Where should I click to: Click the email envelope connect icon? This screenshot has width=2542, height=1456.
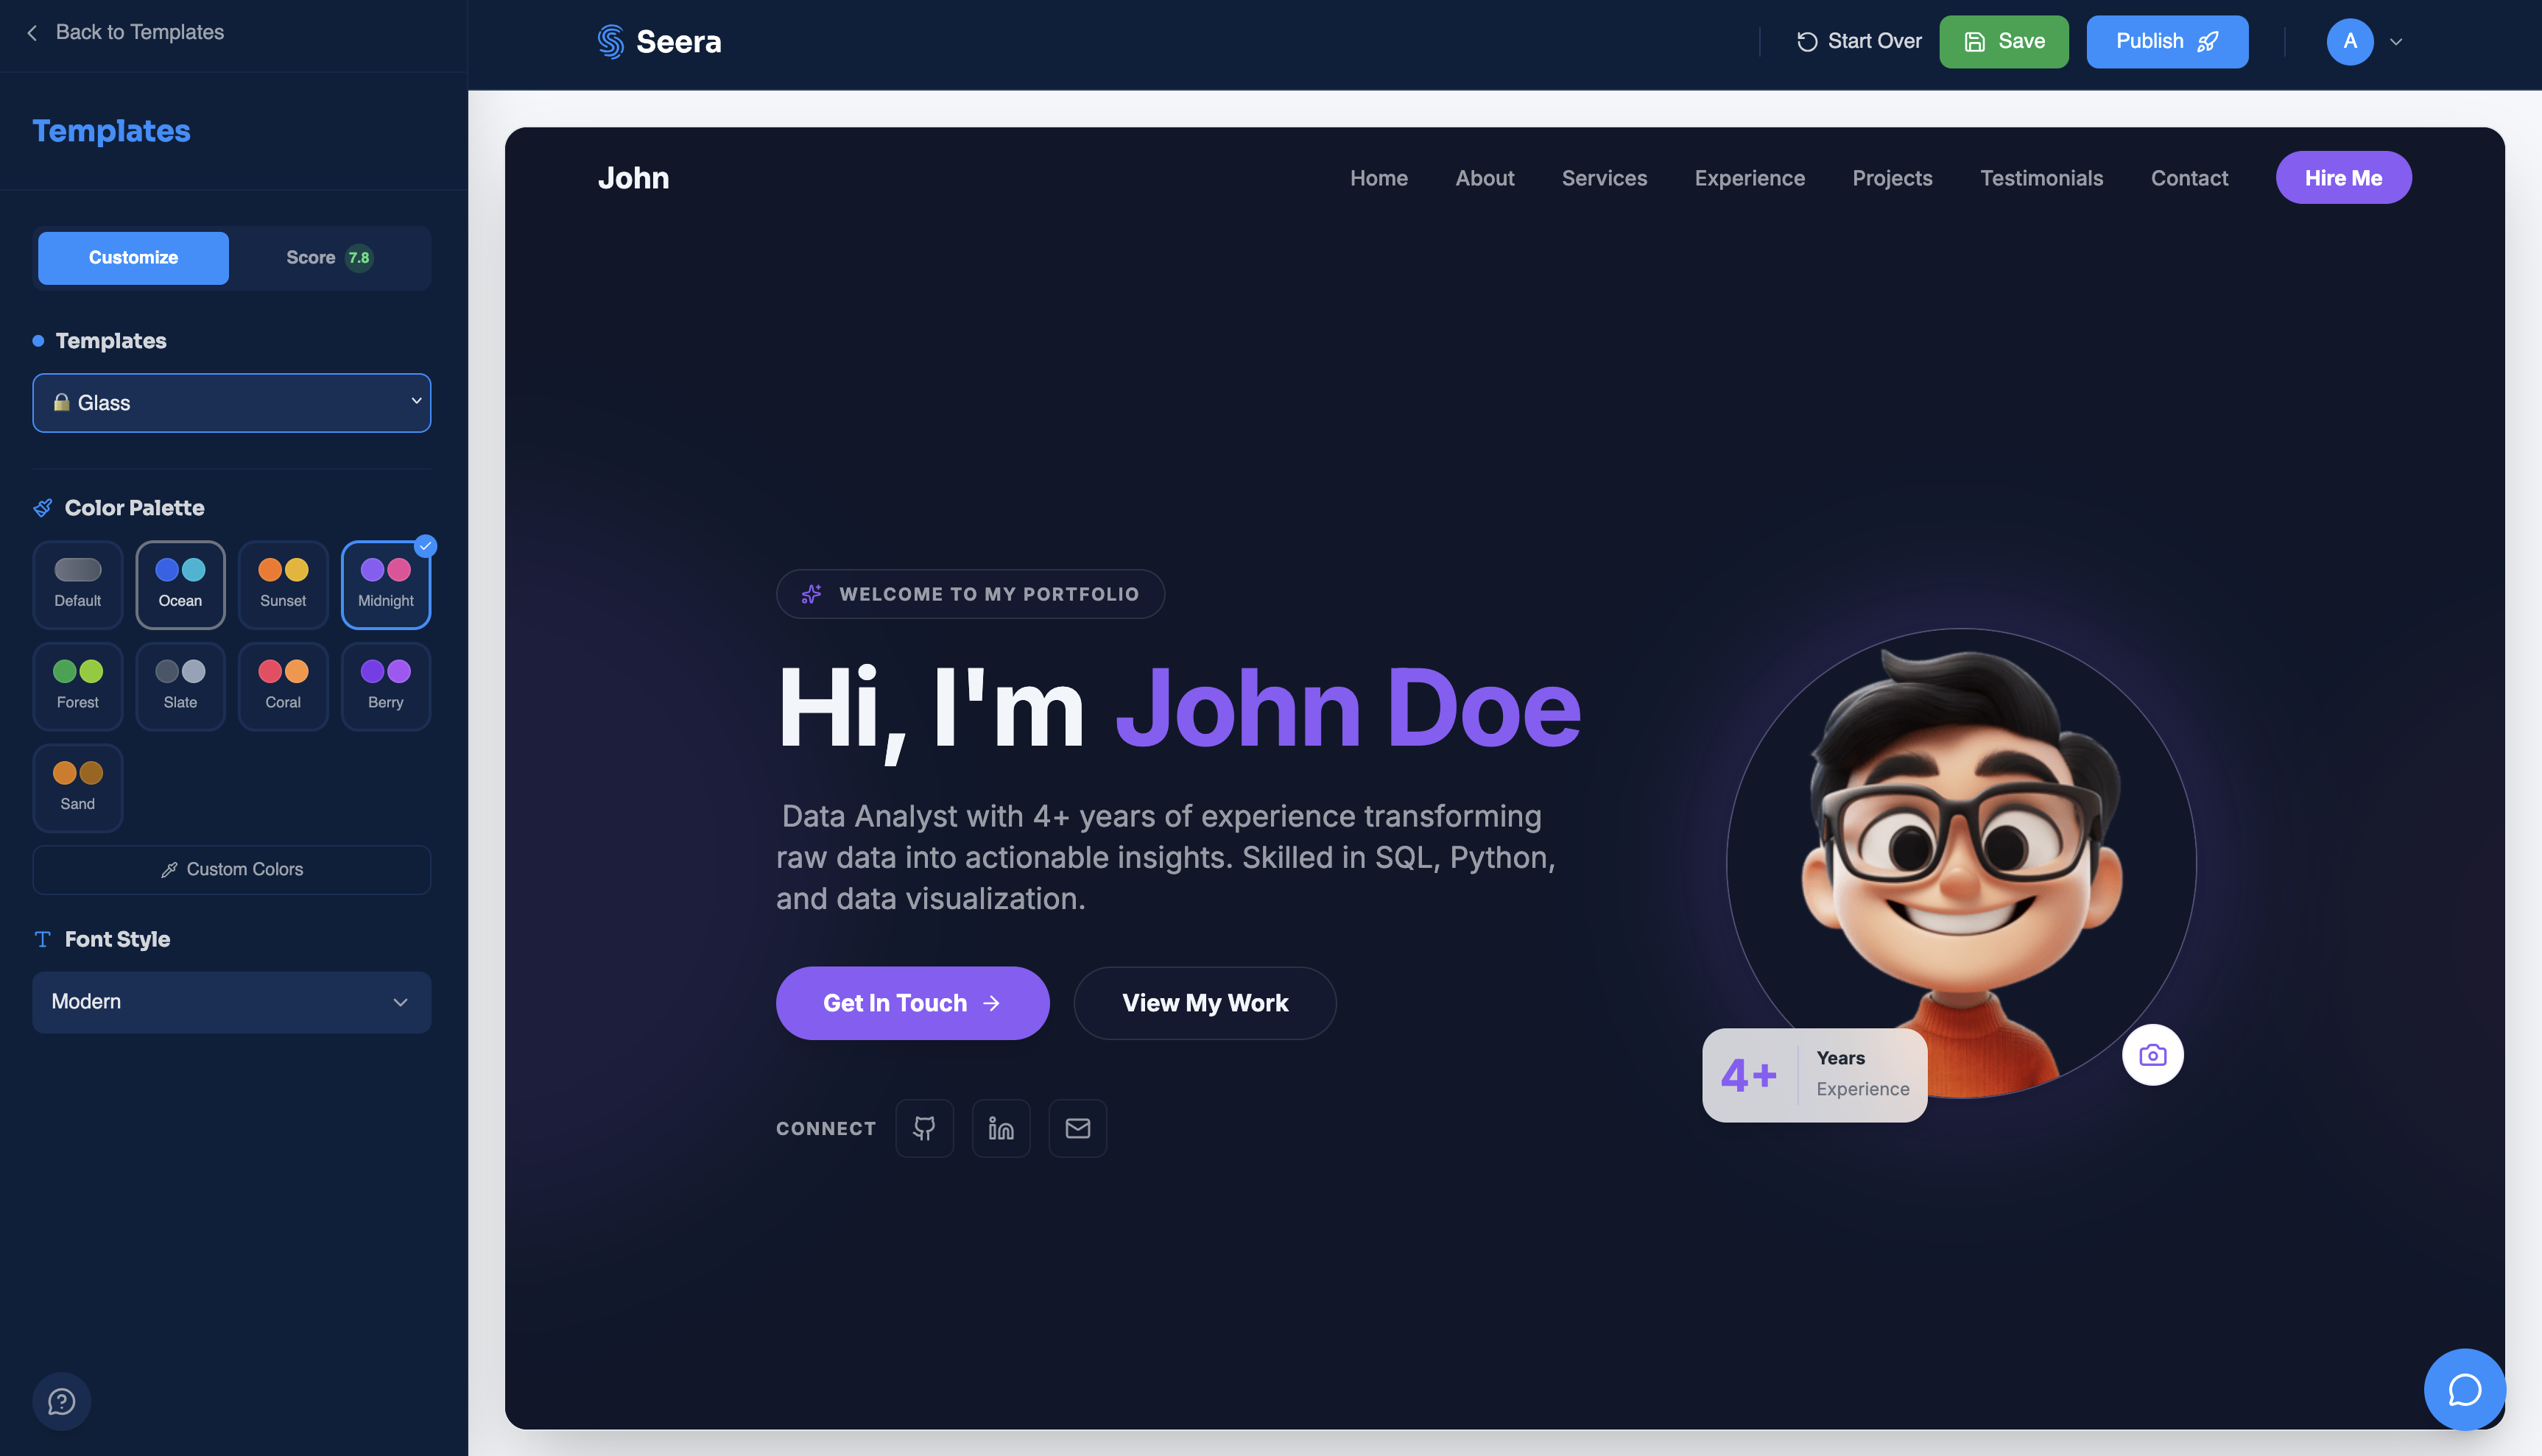(1077, 1128)
